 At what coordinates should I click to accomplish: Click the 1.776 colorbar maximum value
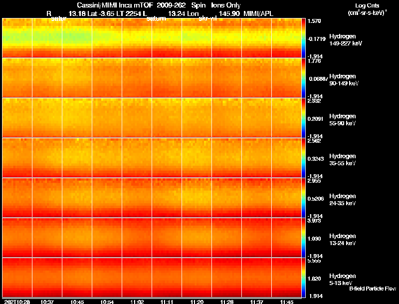coord(314,61)
